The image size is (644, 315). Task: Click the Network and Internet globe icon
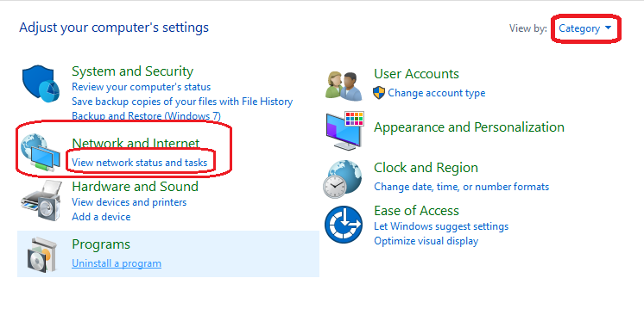(41, 153)
